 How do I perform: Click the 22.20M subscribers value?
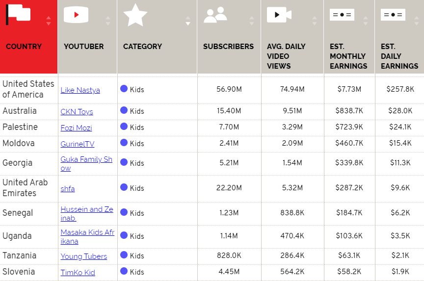(x=229, y=188)
